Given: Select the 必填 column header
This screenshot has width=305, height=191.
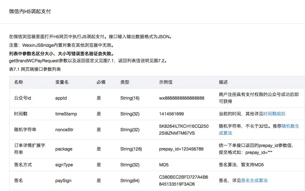Looking at the screenshot, I should (101, 82).
